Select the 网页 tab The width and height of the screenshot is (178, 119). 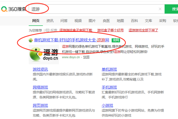[36, 21]
